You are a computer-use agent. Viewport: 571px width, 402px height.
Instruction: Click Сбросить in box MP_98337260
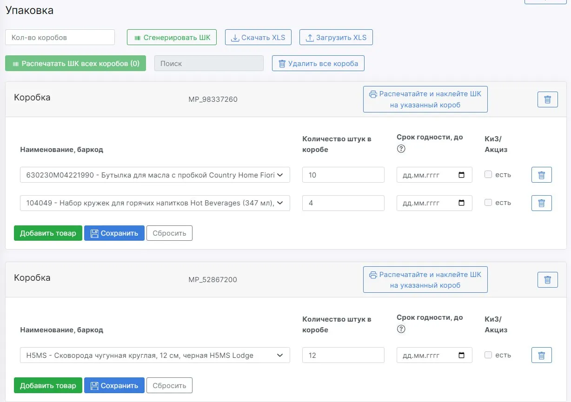pos(169,233)
